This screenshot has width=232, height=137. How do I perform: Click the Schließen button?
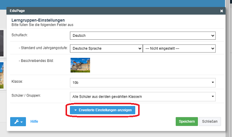[x=210, y=121]
